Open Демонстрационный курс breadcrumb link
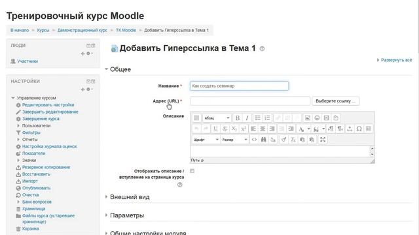The image size is (419, 235). pyautogui.click(x=82, y=30)
